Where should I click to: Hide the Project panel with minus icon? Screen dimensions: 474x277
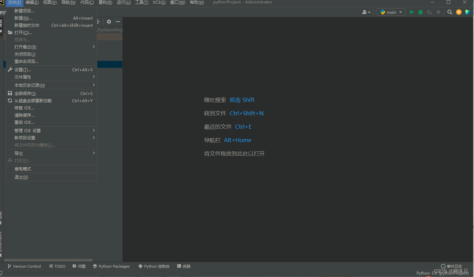click(118, 22)
